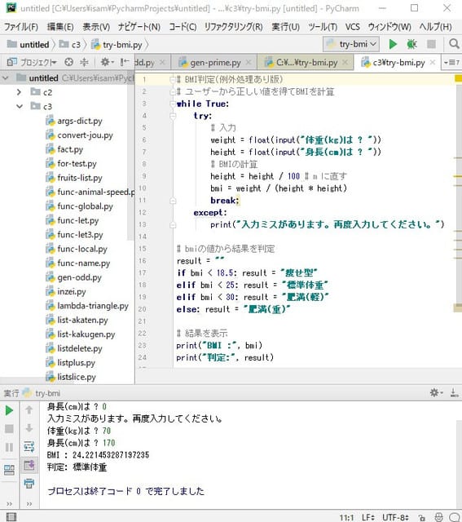Expand more run panel left toolbar buttons
Screen dimensions: 462x522
(x=9, y=504)
